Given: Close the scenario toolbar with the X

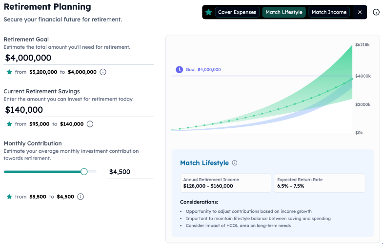Looking at the screenshot, I should [x=360, y=12].
